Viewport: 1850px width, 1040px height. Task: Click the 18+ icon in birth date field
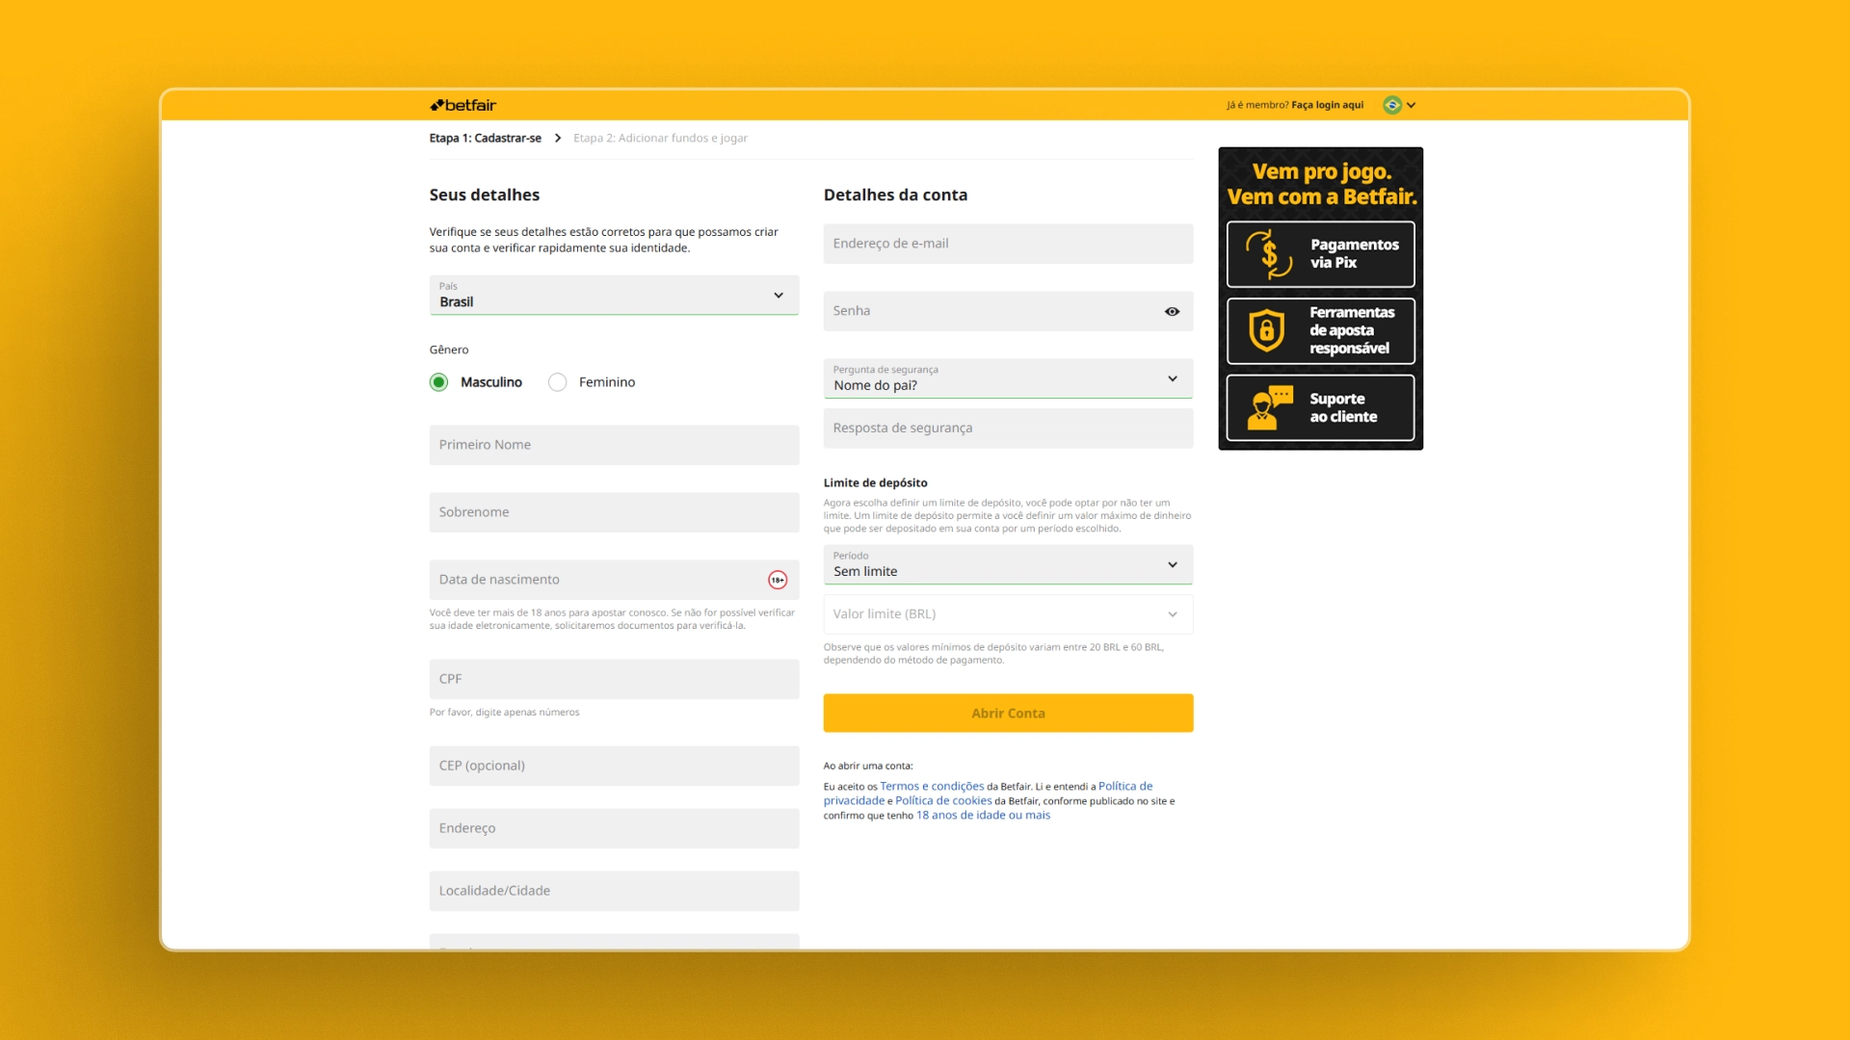point(778,580)
